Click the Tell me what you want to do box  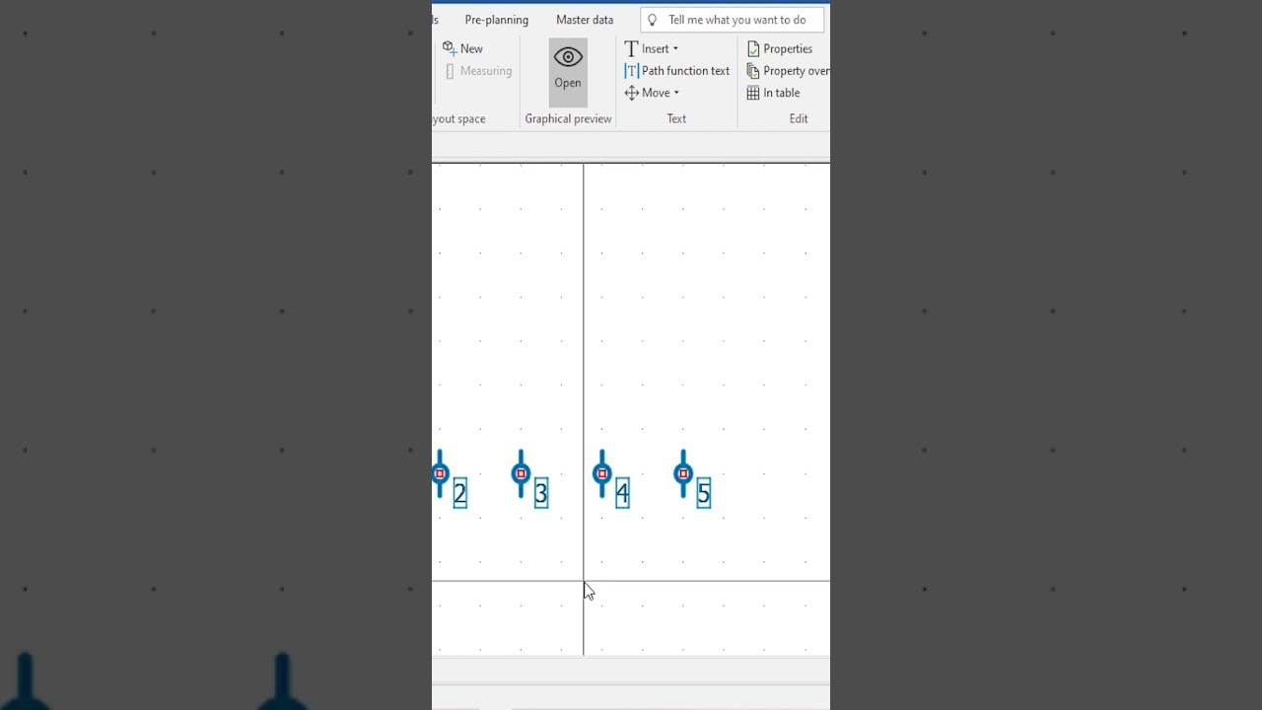[732, 20]
